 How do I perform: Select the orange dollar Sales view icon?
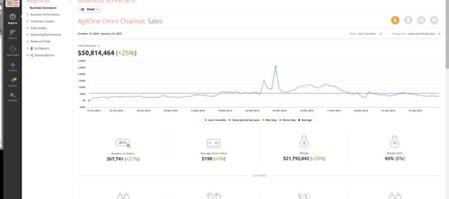click(x=395, y=20)
